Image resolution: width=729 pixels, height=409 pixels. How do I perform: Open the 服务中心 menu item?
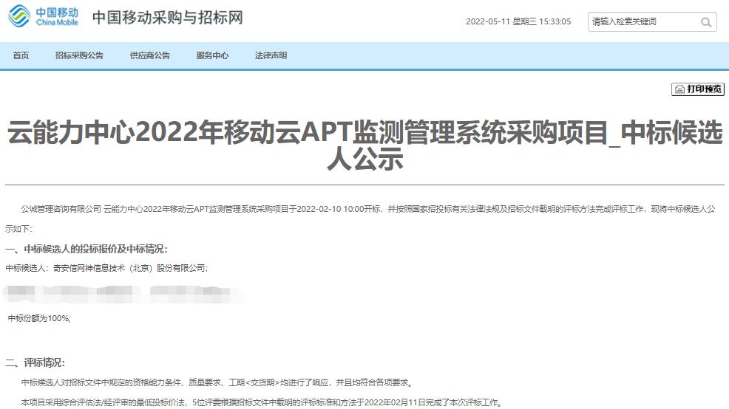212,55
